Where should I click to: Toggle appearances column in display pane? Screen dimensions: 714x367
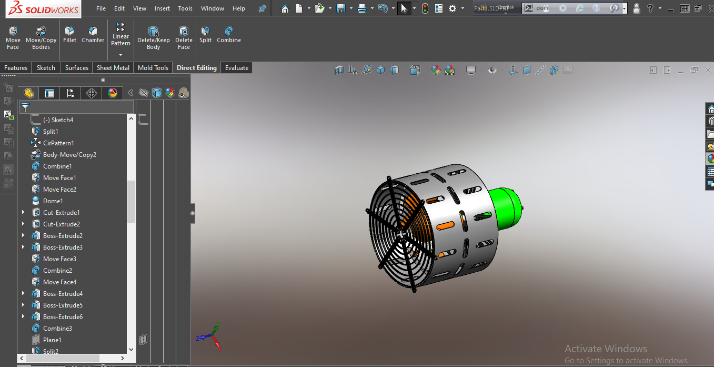click(169, 93)
